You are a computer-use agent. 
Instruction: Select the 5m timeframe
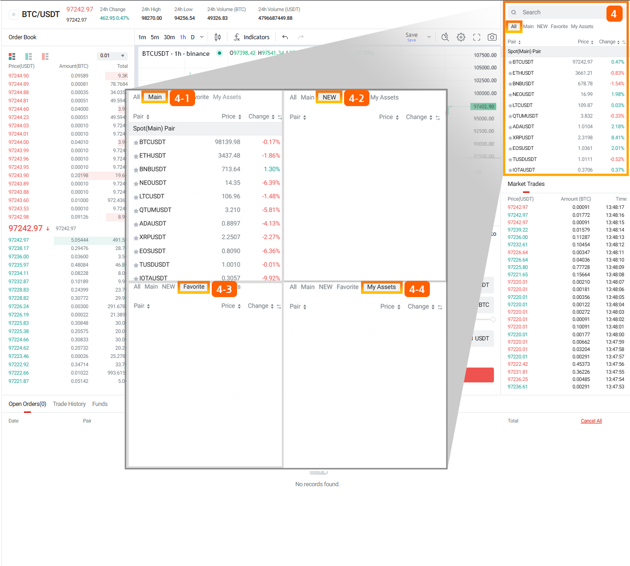pyautogui.click(x=155, y=37)
